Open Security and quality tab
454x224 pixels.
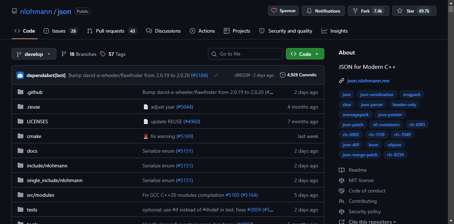[x=286, y=31]
